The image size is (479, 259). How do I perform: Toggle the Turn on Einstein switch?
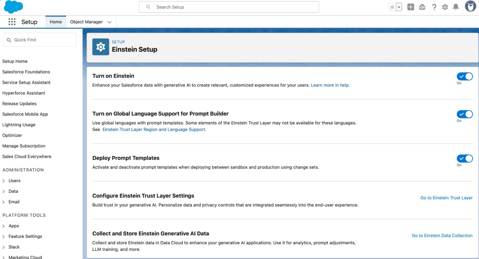pos(465,76)
